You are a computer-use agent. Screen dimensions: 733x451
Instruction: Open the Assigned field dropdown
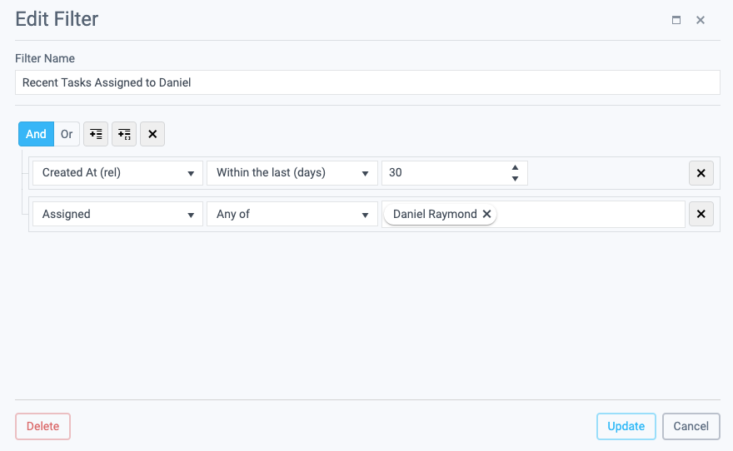tap(117, 214)
